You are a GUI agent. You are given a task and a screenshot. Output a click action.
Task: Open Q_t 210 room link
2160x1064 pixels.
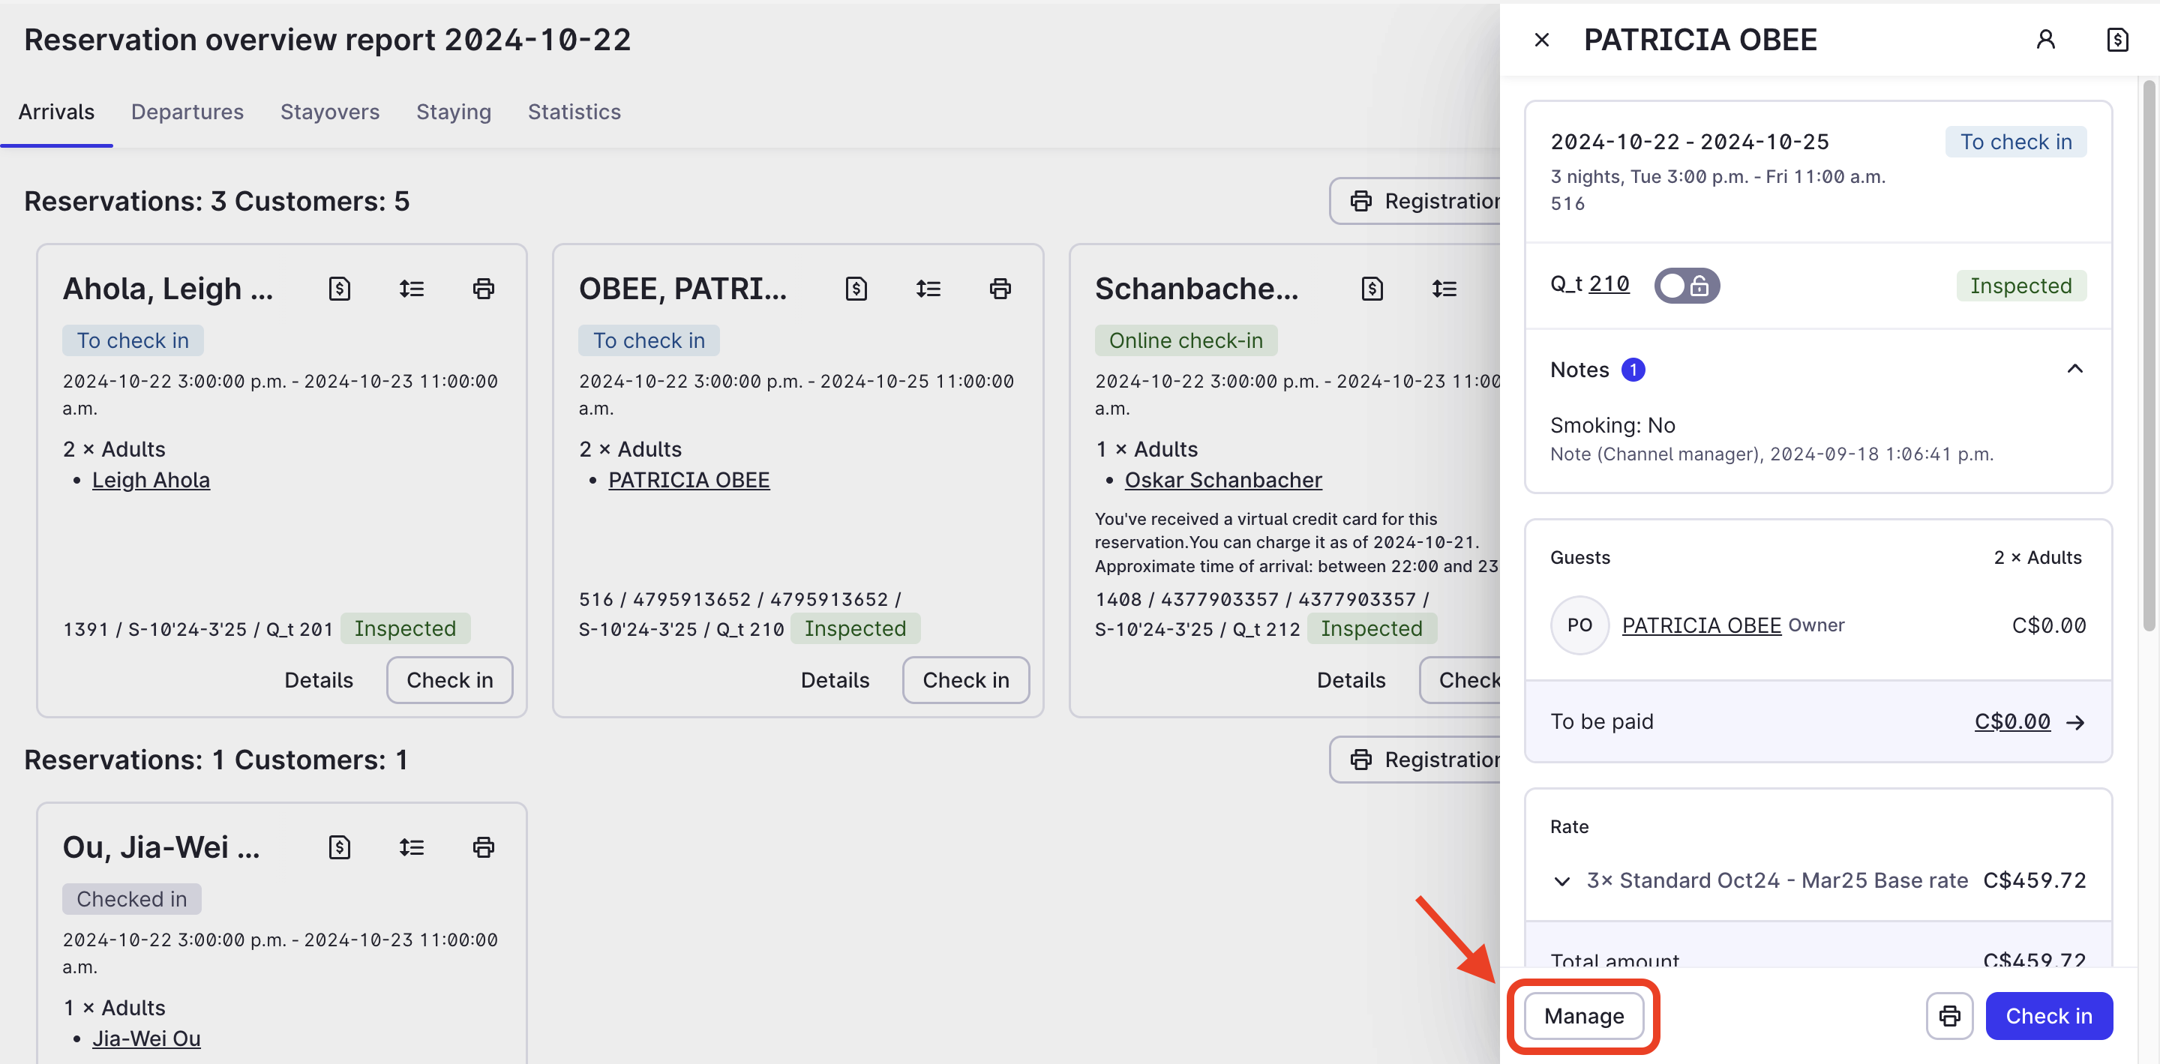pos(1608,285)
